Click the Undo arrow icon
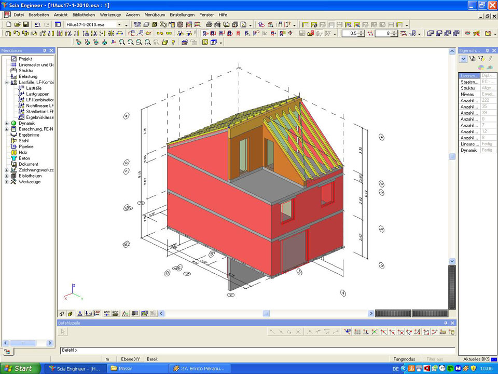Image resolution: width=498 pixels, height=374 pixels. pos(37,24)
